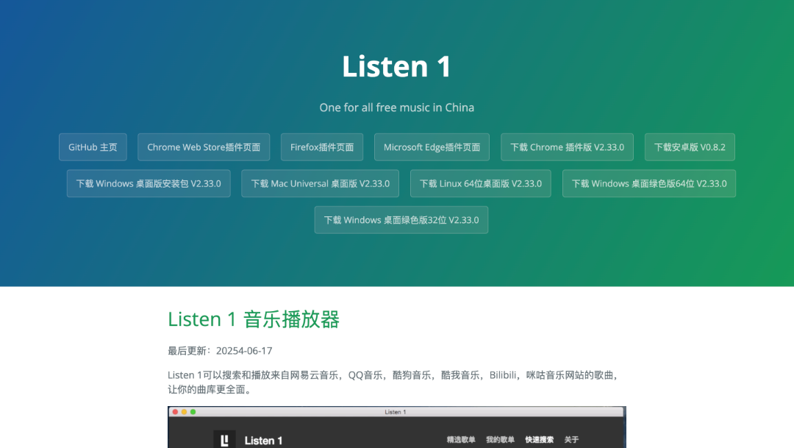Click the Listen 1 logo icon in preview
This screenshot has width=794, height=448.
coord(224,440)
